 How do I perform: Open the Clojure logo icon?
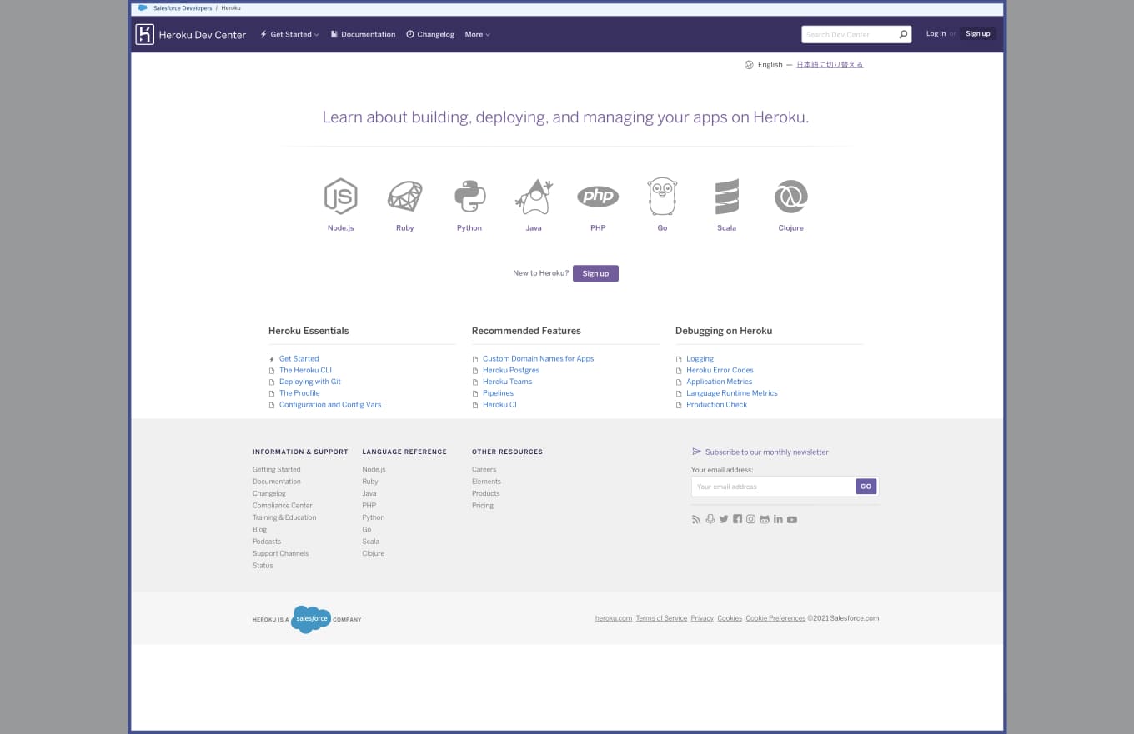(790, 197)
